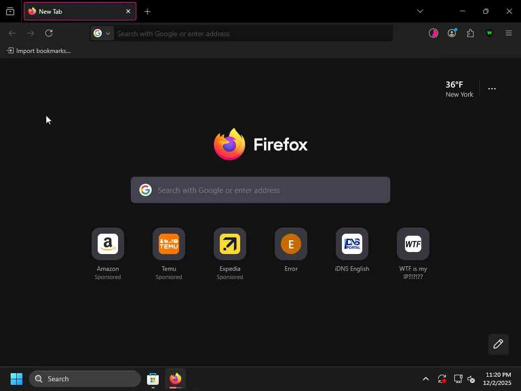
Task: Open the 36°F New York weather widget
Action: click(459, 89)
